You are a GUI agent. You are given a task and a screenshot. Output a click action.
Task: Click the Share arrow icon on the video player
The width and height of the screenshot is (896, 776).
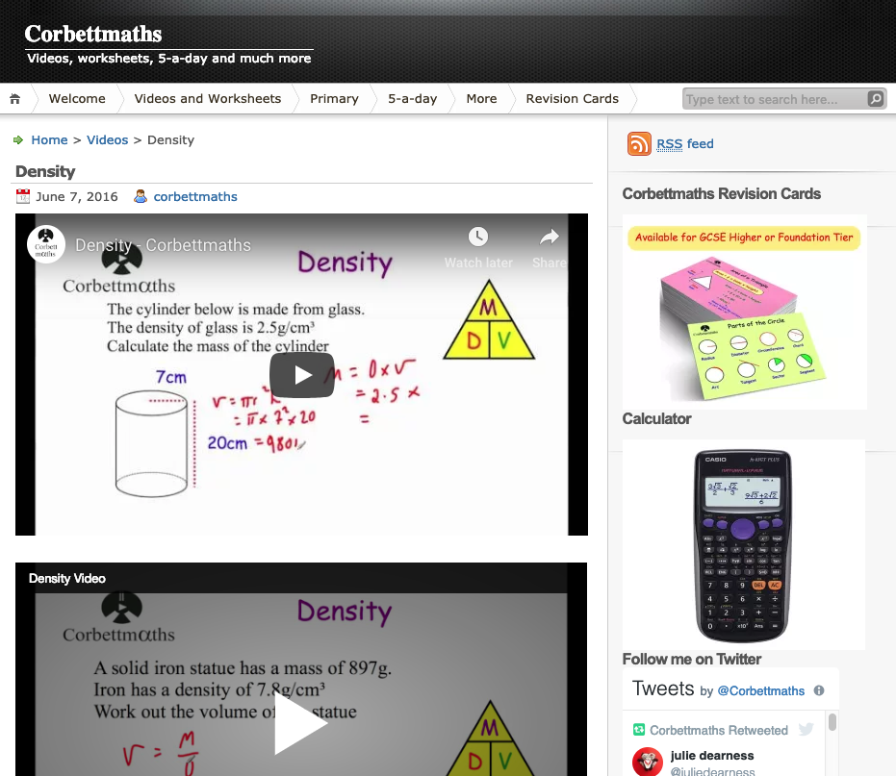click(x=548, y=237)
